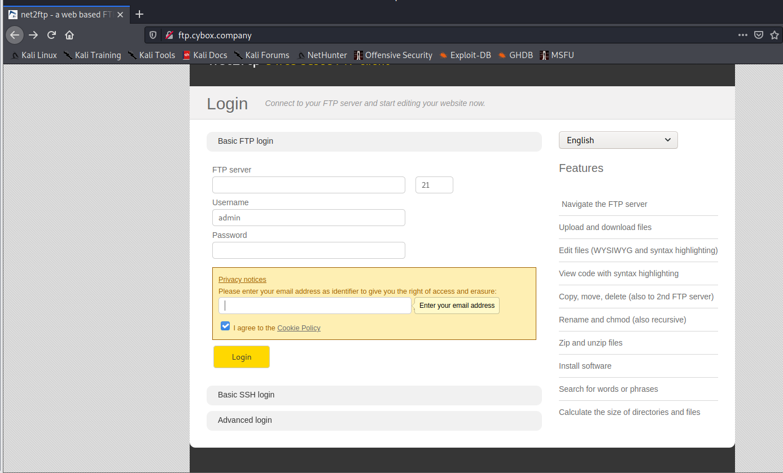Click the Pocket save icon
Viewport: 783px width, 473px height.
pos(759,35)
